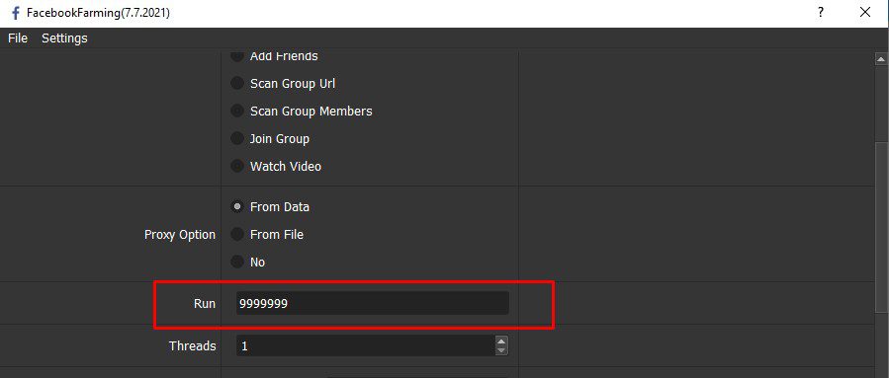Open the File menu
The height and width of the screenshot is (378, 889).
[x=18, y=38]
